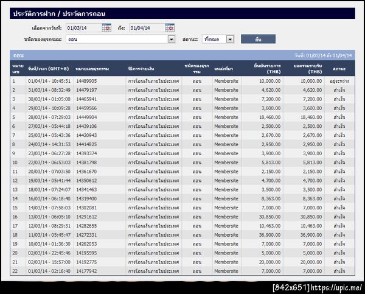The width and height of the screenshot is (365, 294).
Task: Click the transaction number column header
Action: click(92, 69)
